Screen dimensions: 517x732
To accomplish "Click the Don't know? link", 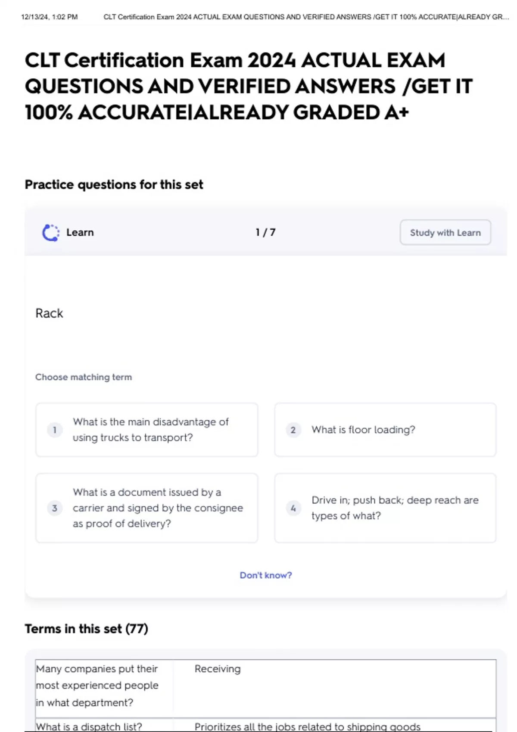I will [265, 575].
